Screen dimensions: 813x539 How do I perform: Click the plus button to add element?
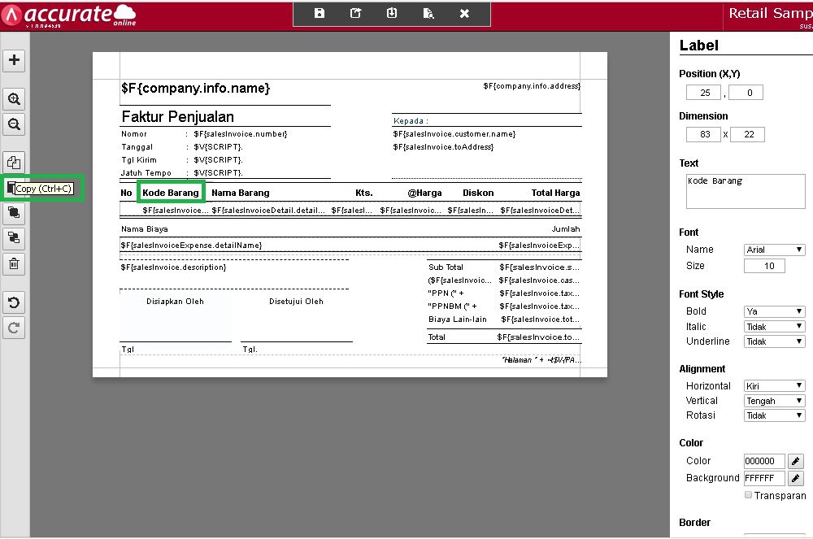click(x=15, y=60)
